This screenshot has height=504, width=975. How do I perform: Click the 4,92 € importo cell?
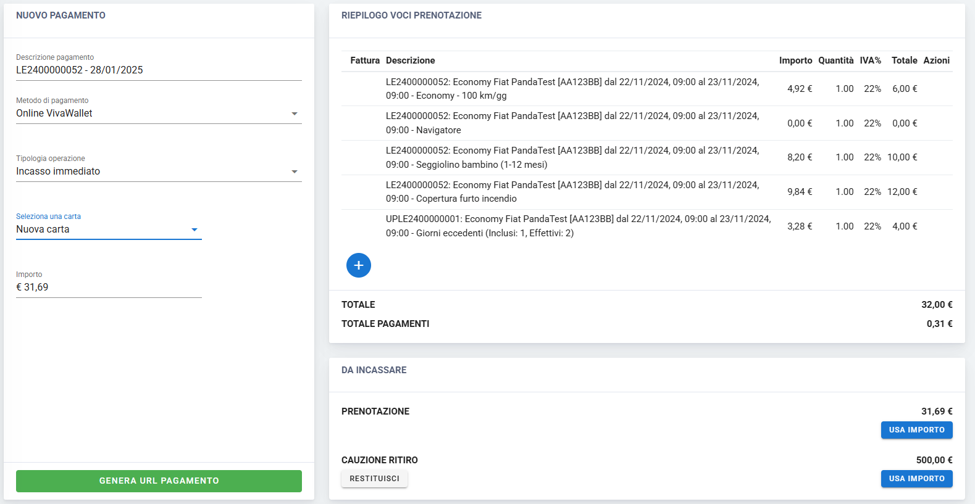point(800,89)
